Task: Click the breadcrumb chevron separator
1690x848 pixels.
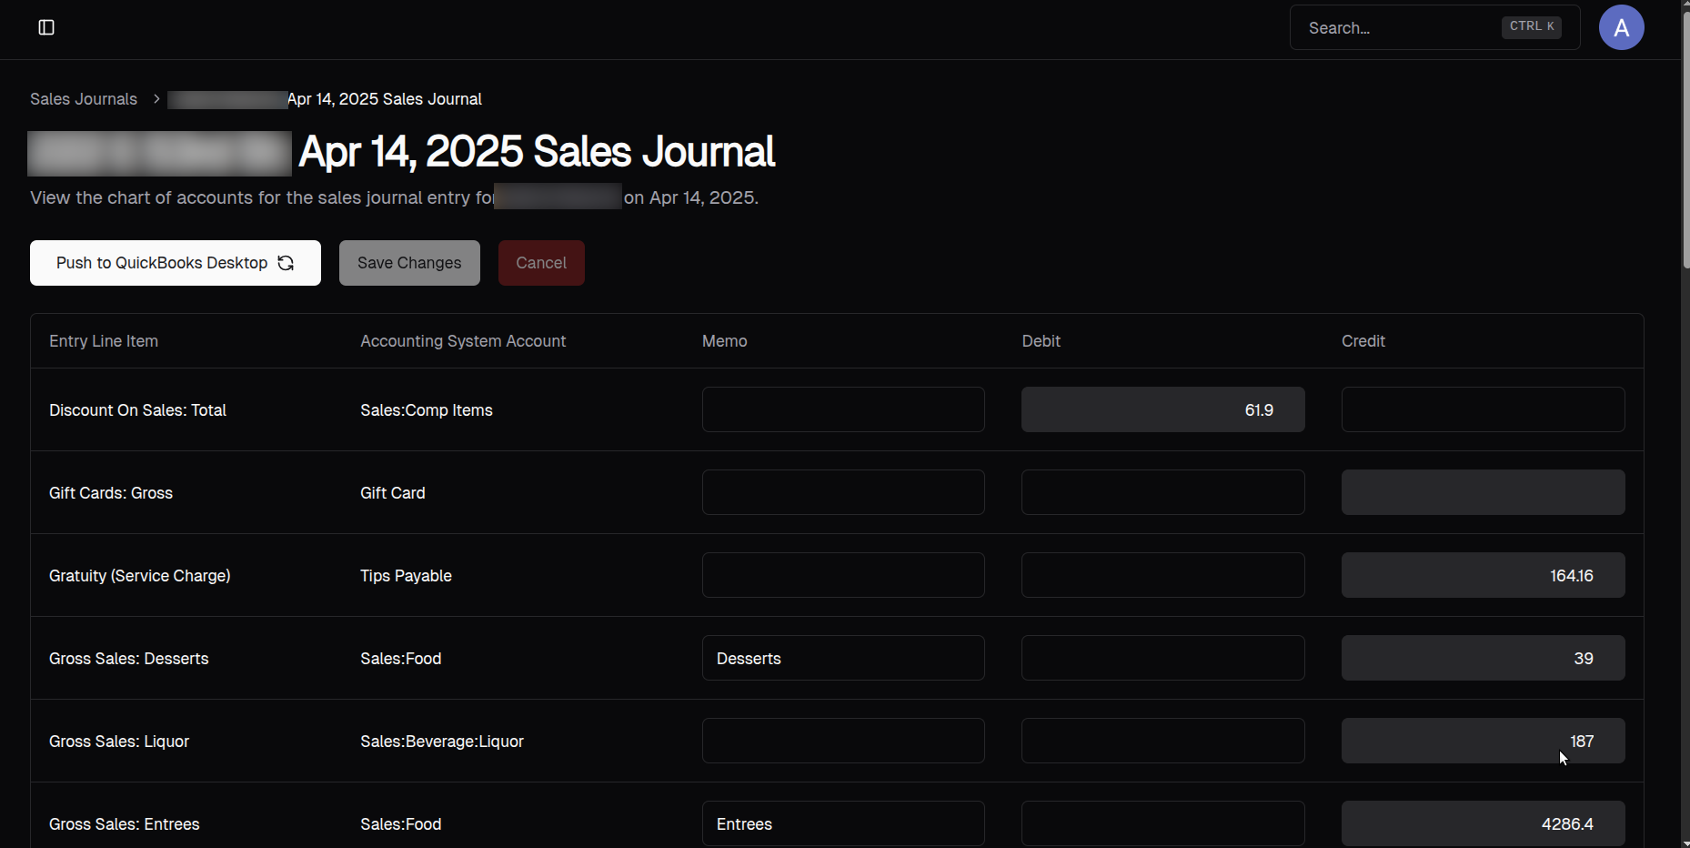Action: (x=156, y=99)
